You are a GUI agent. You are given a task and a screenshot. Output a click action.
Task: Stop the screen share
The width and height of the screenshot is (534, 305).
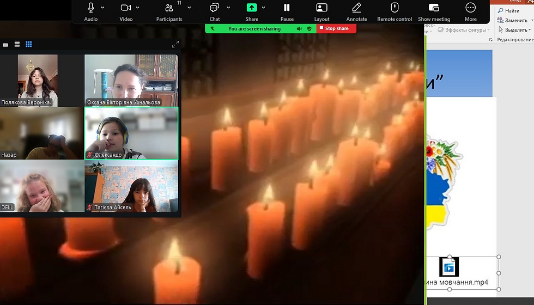pos(337,28)
